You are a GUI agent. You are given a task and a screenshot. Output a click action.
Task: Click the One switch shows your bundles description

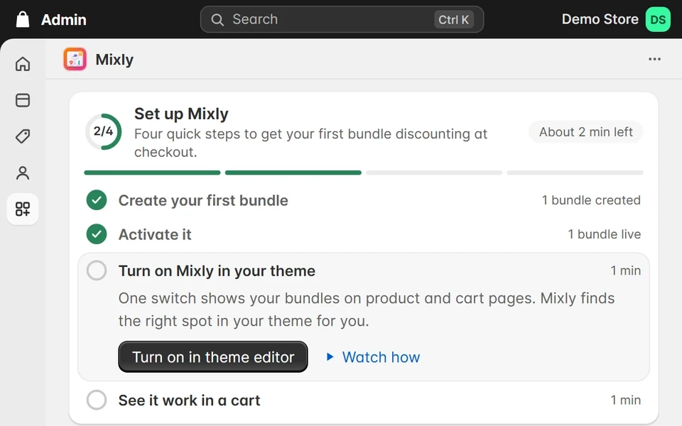click(x=367, y=310)
